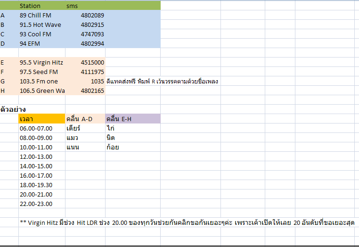Click the 93 Cool FM cell

click(x=42, y=34)
